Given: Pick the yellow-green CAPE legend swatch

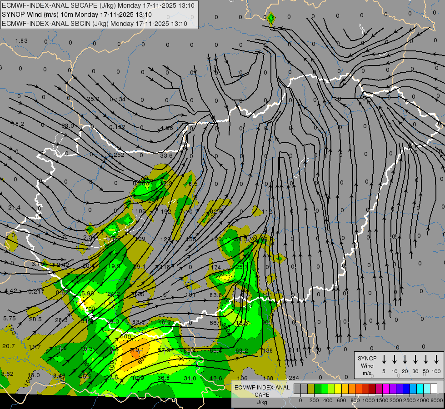Looking at the screenshot, I should [x=331, y=389].
